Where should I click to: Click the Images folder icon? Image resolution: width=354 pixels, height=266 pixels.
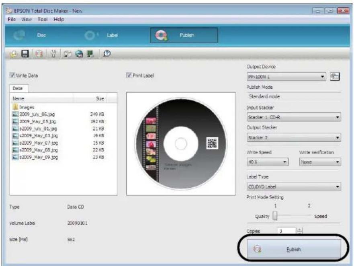(15, 107)
